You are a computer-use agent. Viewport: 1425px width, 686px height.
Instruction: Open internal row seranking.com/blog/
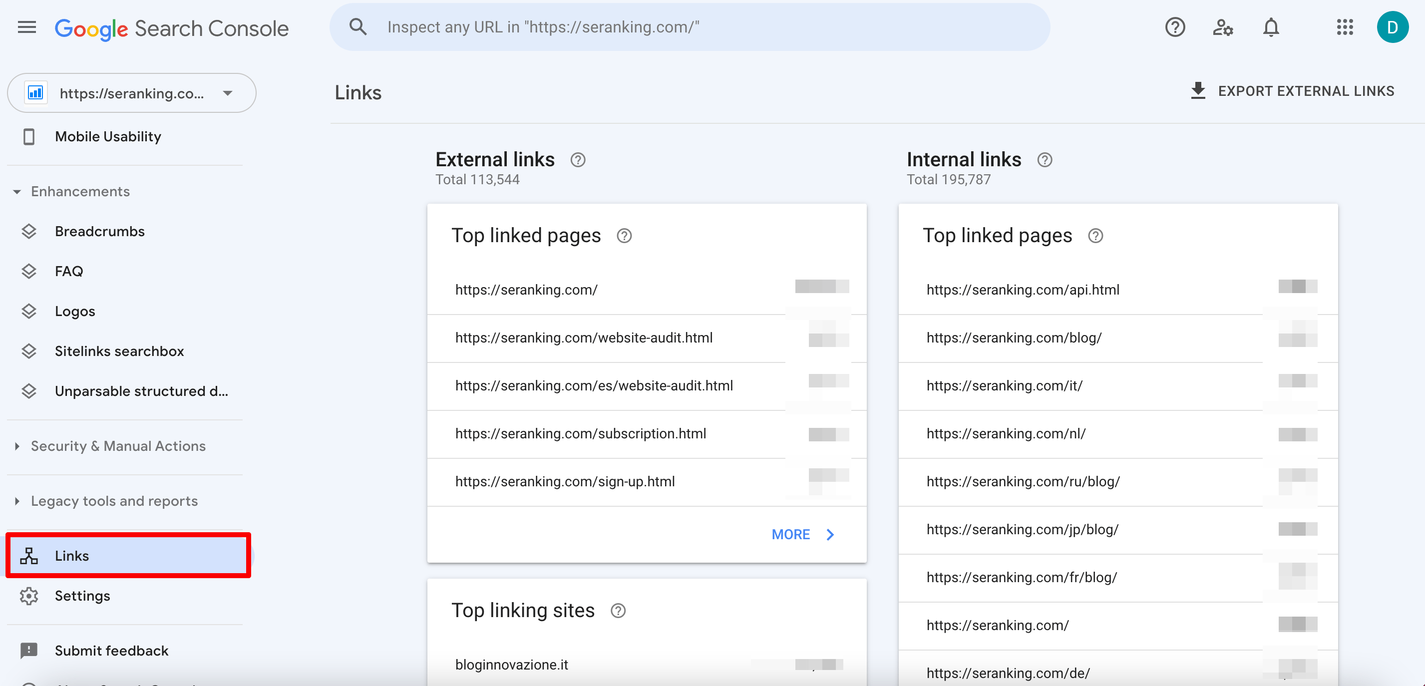pyautogui.click(x=1118, y=338)
